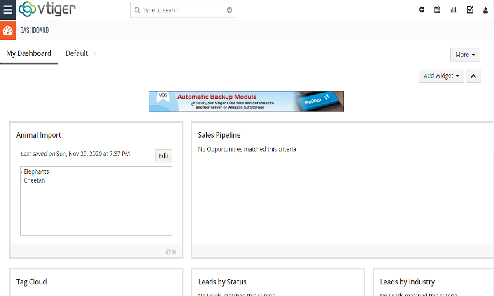Collapse the banner with chevron-up button
Image resolution: width=494 pixels, height=296 pixels.
point(473,76)
